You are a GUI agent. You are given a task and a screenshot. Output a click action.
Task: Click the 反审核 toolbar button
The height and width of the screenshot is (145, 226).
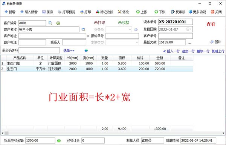pos(178,12)
